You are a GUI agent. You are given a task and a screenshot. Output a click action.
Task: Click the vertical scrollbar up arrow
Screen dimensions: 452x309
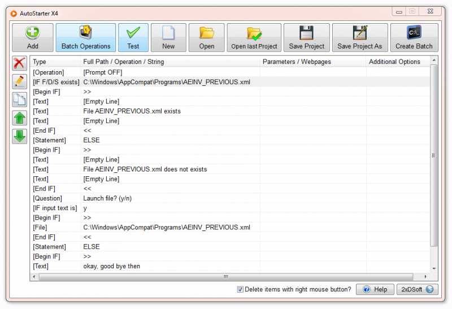tap(434, 60)
